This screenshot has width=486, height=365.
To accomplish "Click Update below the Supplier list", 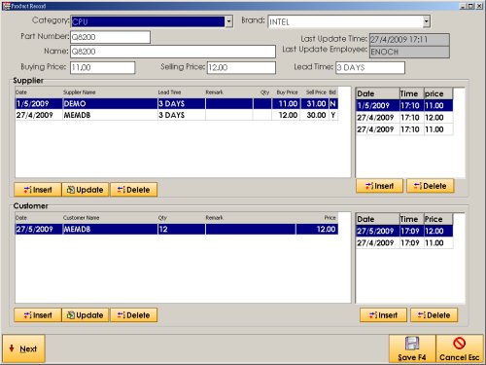I will pos(86,190).
